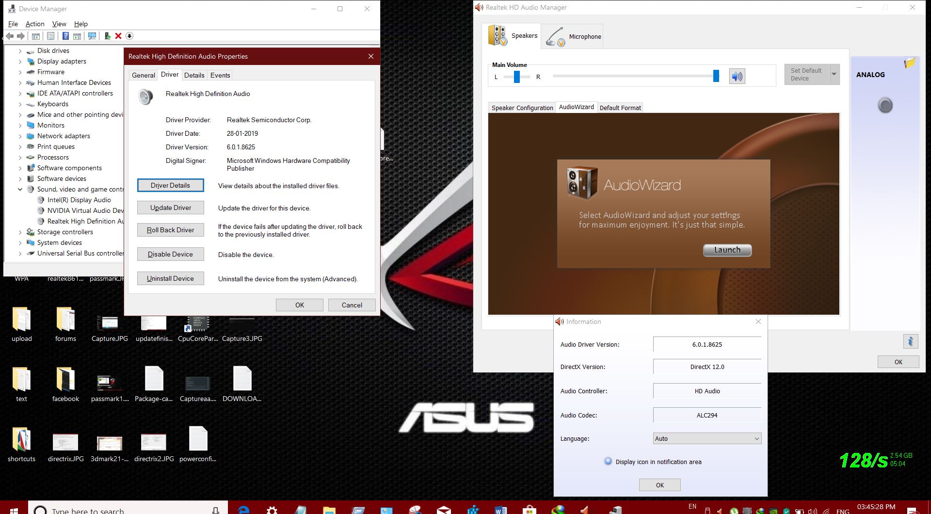
Task: Mute speakers with the volume icon button
Action: [737, 76]
